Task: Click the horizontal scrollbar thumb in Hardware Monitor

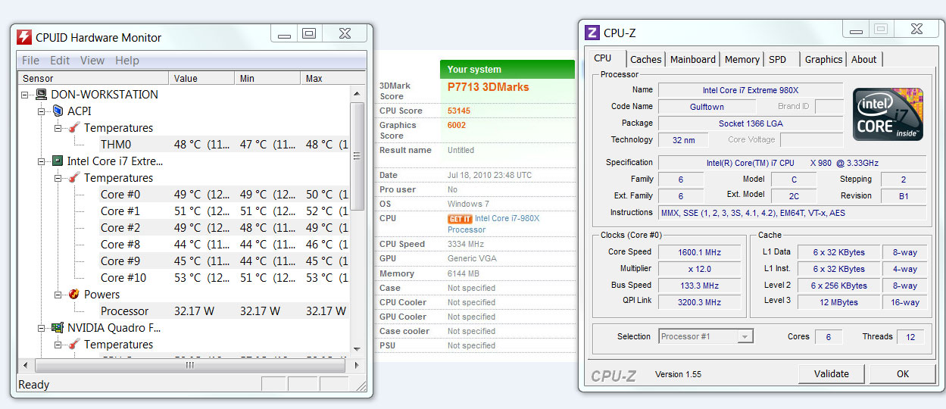Action: tap(190, 365)
